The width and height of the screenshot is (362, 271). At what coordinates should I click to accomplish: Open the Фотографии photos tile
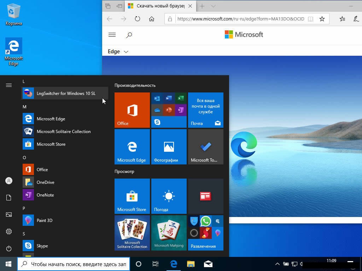click(x=169, y=146)
